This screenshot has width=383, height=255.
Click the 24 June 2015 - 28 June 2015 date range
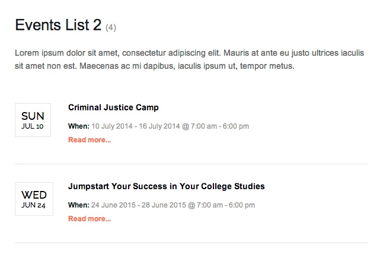click(138, 205)
